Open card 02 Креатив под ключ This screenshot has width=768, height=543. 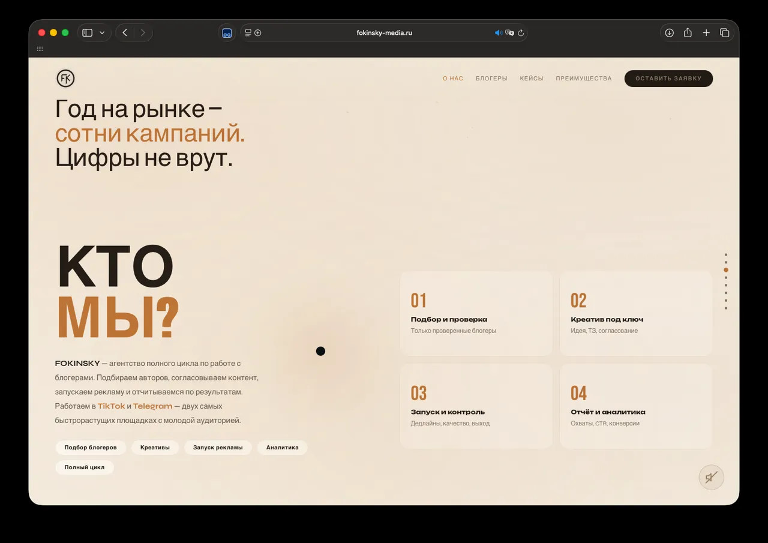click(x=636, y=314)
